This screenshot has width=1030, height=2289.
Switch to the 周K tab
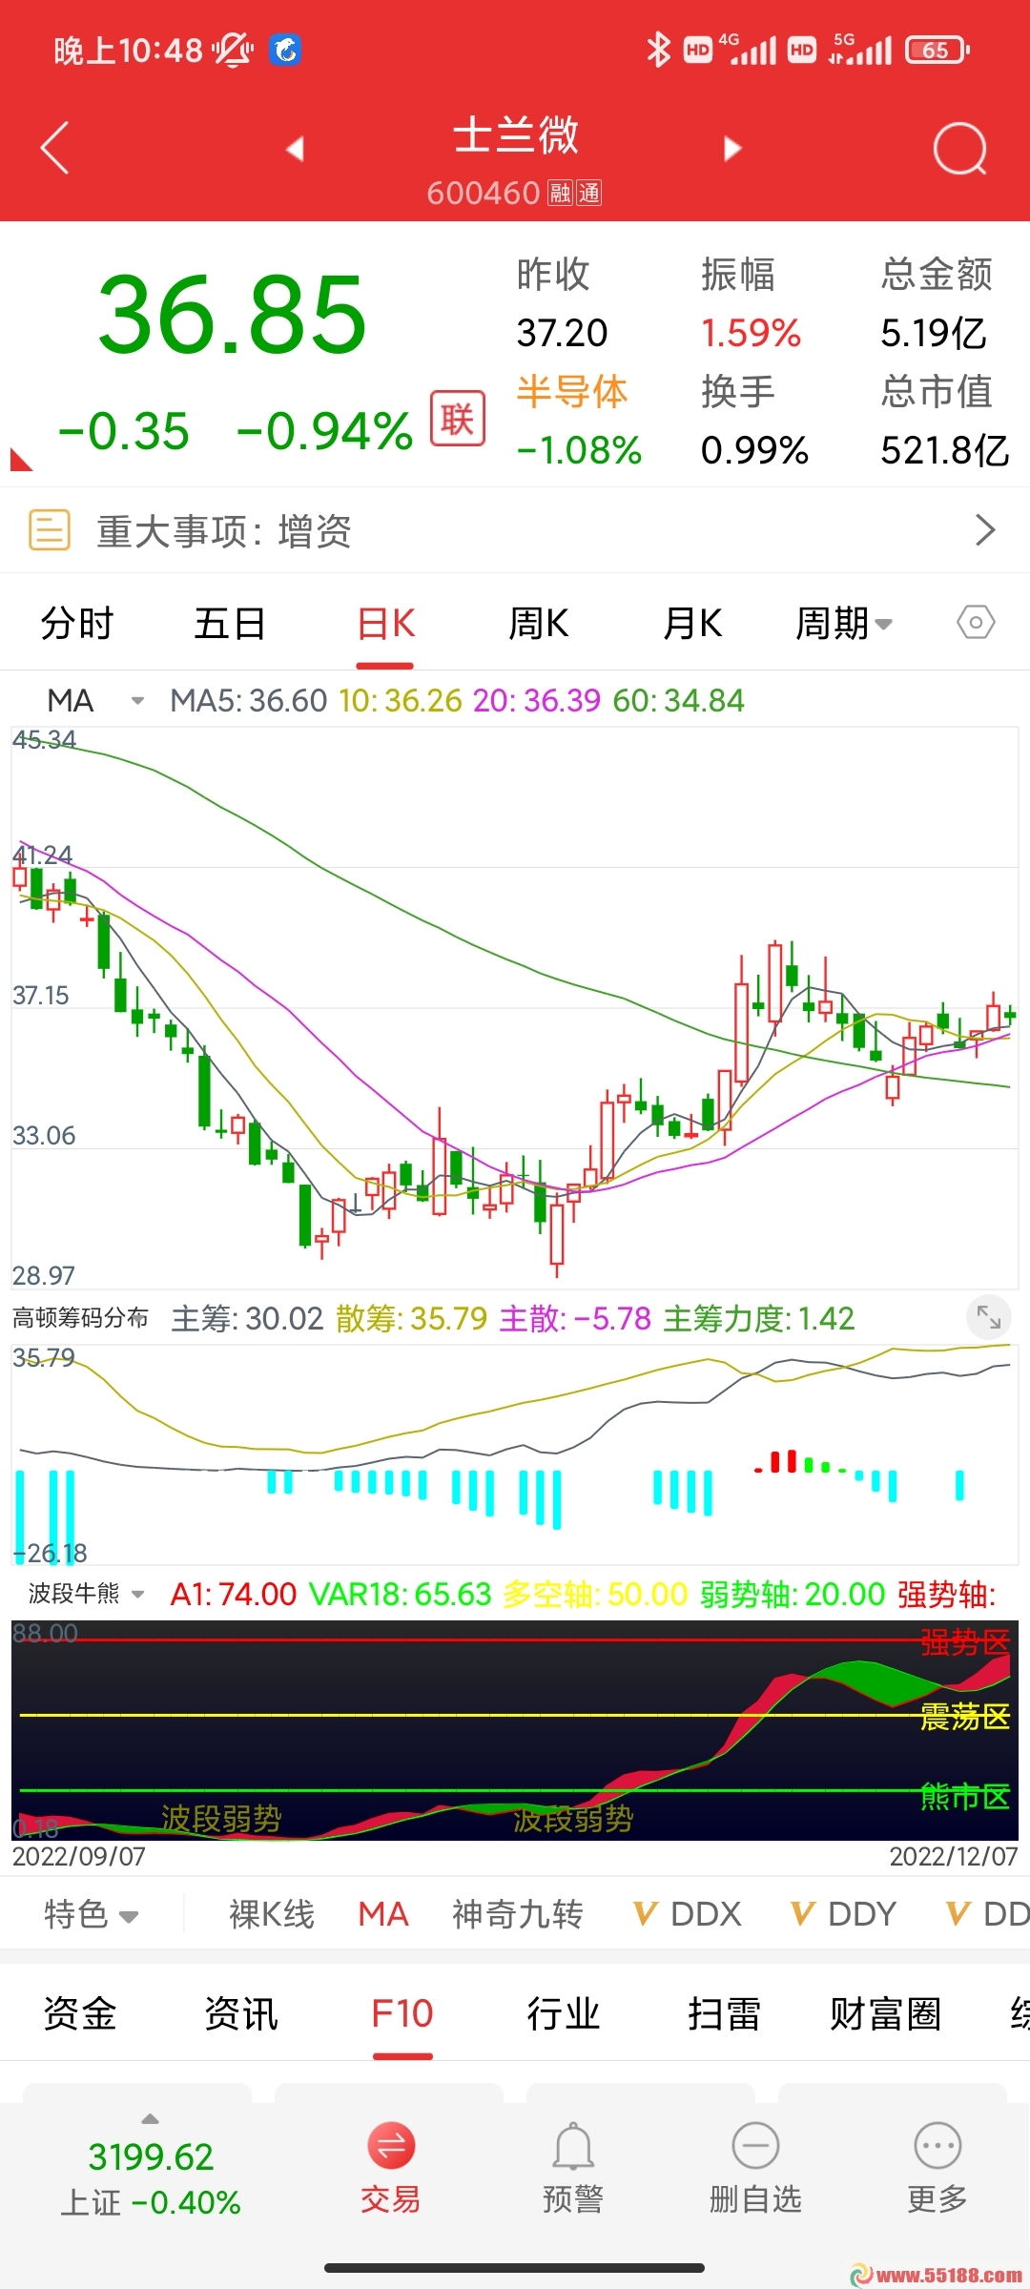click(539, 624)
